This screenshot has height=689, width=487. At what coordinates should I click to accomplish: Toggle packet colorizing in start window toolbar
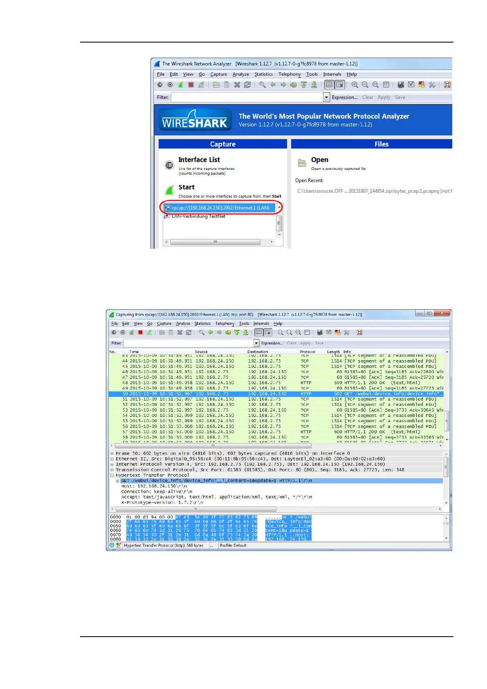329,85
